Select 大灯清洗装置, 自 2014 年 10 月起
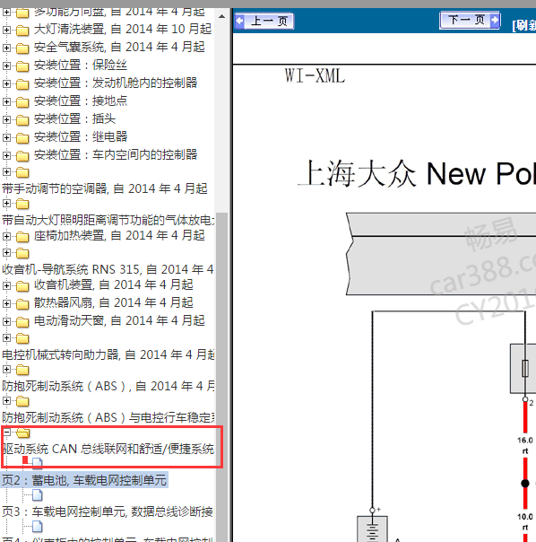The image size is (536, 542). [x=123, y=29]
